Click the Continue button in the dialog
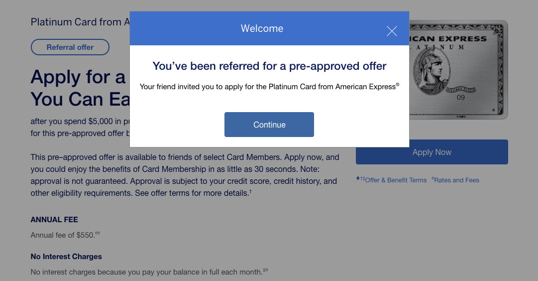The image size is (538, 281). 269,125
